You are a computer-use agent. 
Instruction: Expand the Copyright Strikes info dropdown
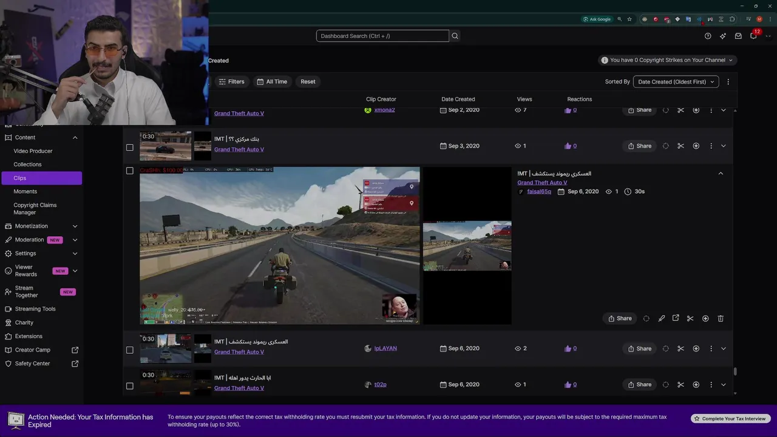click(667, 60)
